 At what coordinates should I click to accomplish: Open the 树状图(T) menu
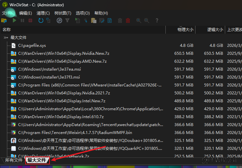click(x=63, y=13)
